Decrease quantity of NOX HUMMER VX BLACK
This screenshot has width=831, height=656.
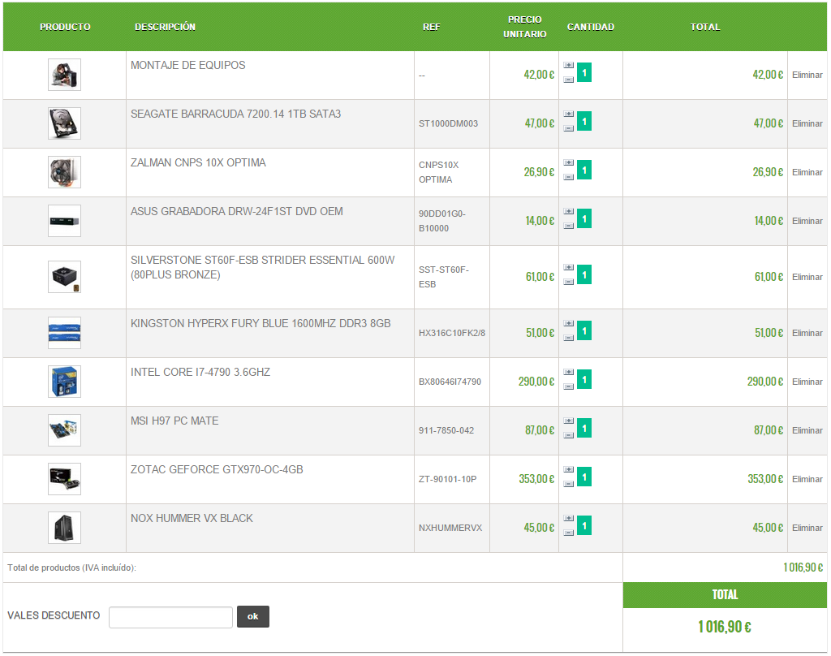(x=569, y=533)
